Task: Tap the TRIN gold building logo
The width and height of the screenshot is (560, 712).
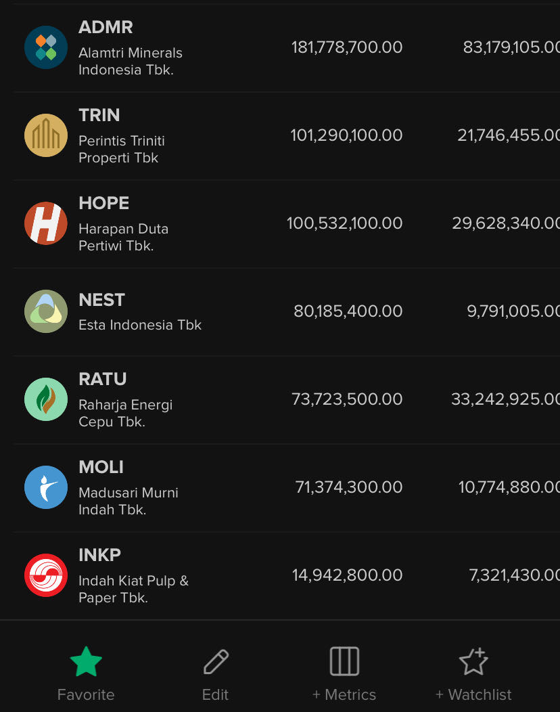Action: 46,135
